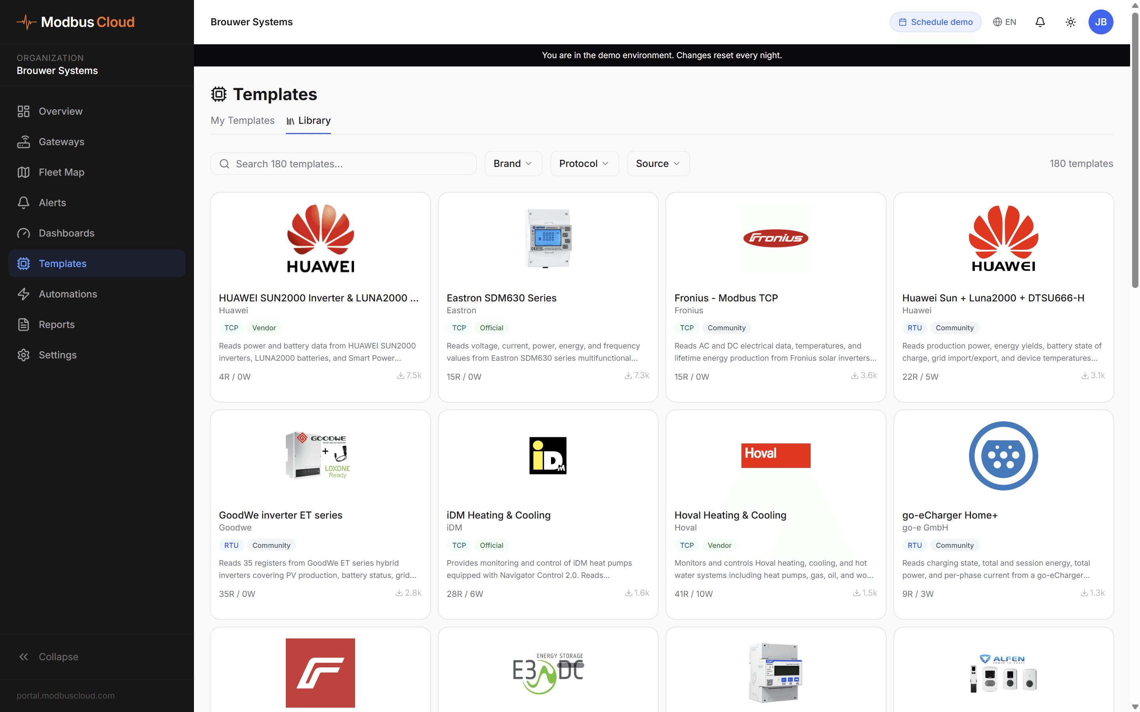Switch to the My Templates tab
The height and width of the screenshot is (712, 1140).
coord(243,121)
